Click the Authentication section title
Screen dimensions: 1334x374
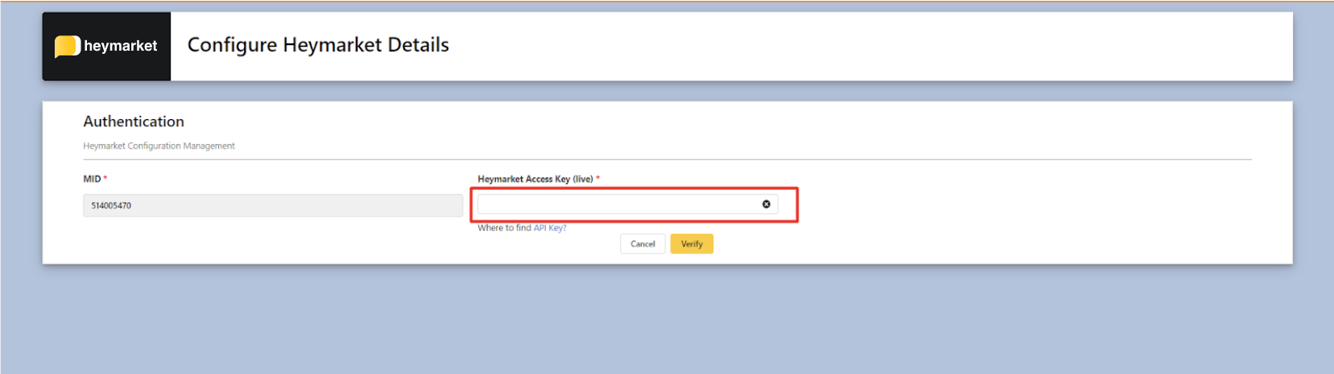[134, 121]
